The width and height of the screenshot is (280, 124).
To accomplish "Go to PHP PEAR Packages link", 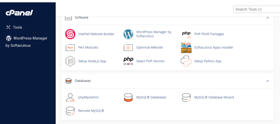I will pyautogui.click(x=209, y=34).
